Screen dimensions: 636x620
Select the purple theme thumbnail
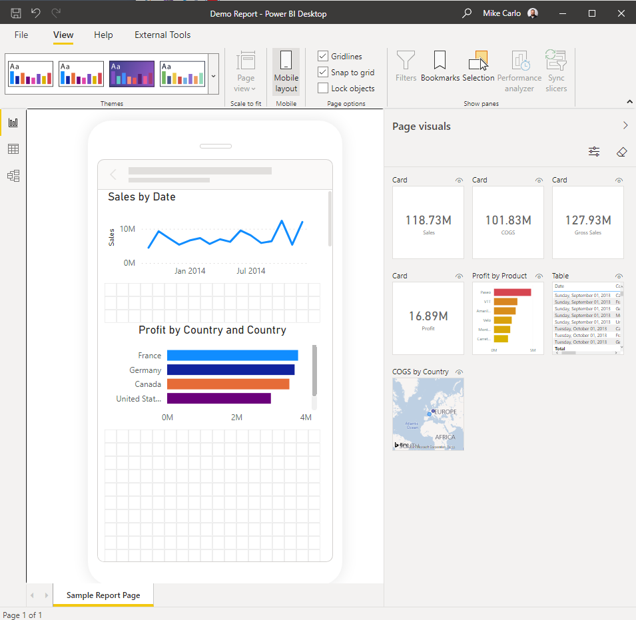point(132,74)
